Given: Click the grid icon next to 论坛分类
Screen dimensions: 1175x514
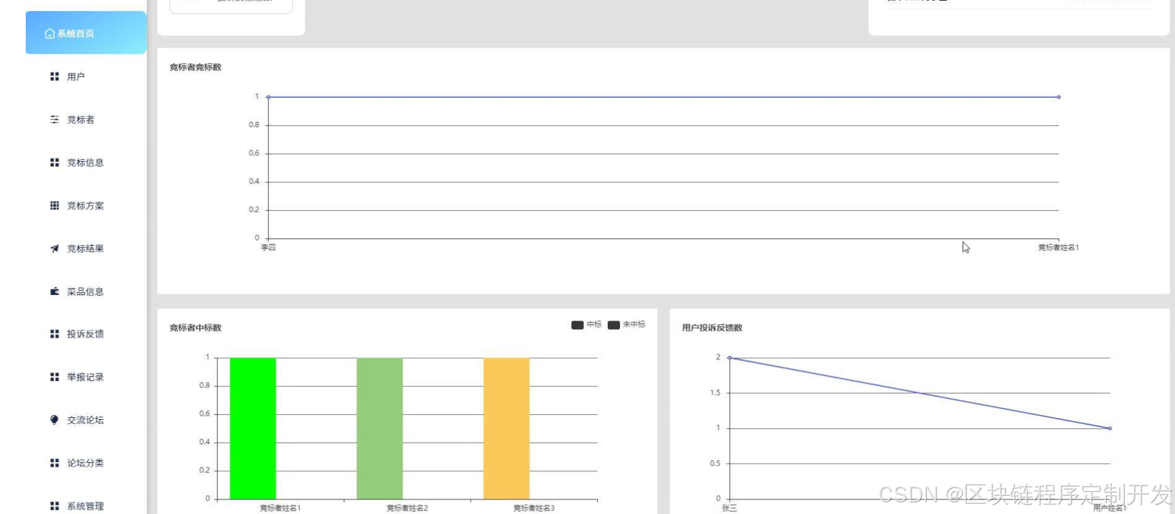Looking at the screenshot, I should click(55, 463).
